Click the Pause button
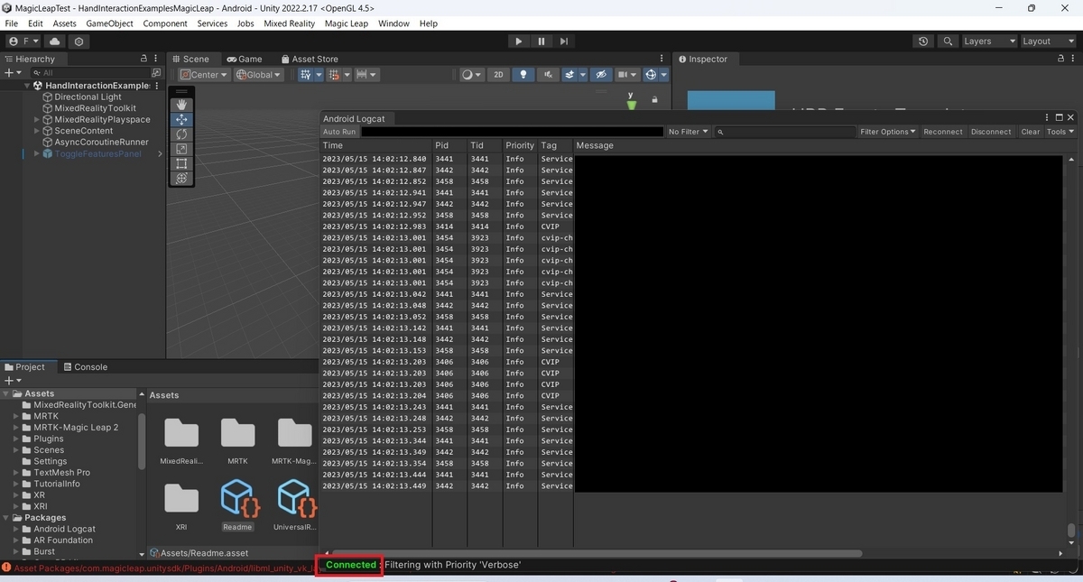Viewport: 1083px width, 582px height. (541, 42)
